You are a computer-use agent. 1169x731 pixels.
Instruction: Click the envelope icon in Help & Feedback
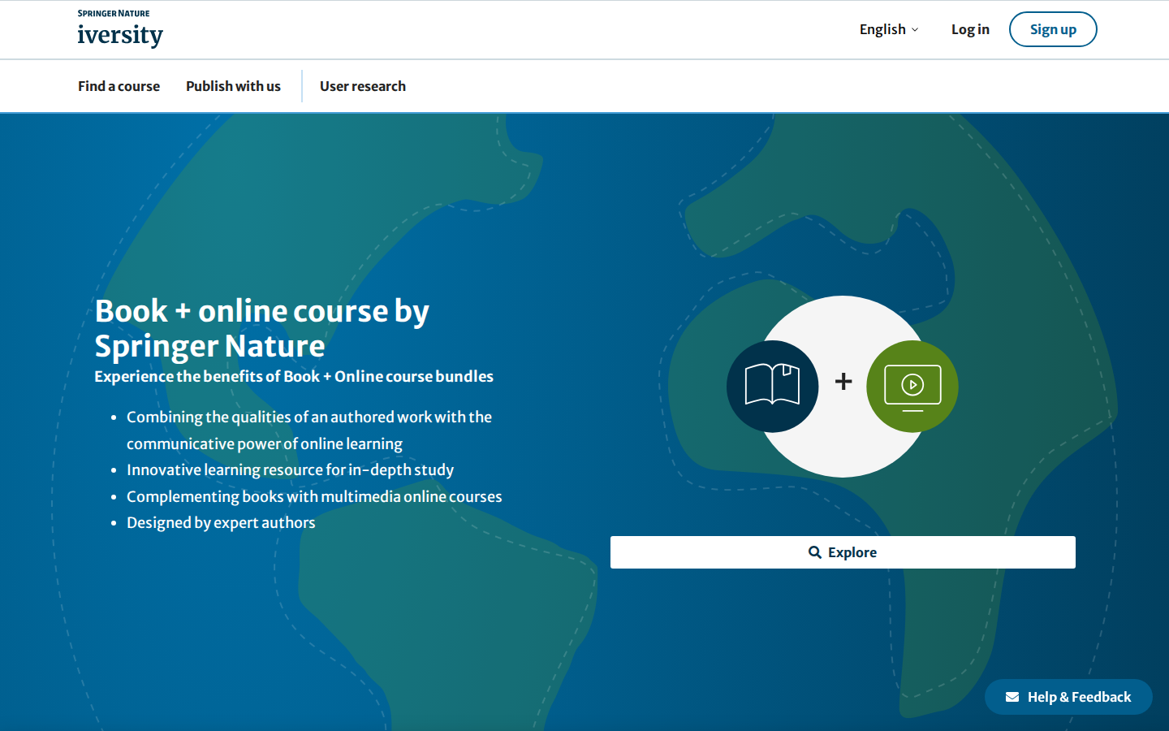[1012, 697]
